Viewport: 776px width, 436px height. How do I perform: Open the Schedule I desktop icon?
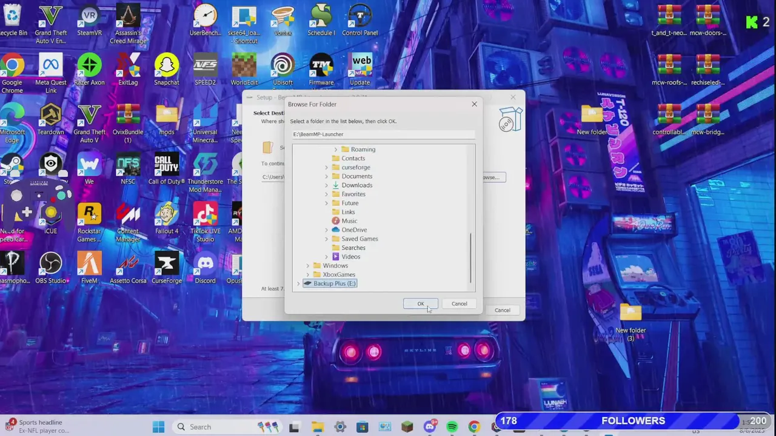[x=321, y=22]
